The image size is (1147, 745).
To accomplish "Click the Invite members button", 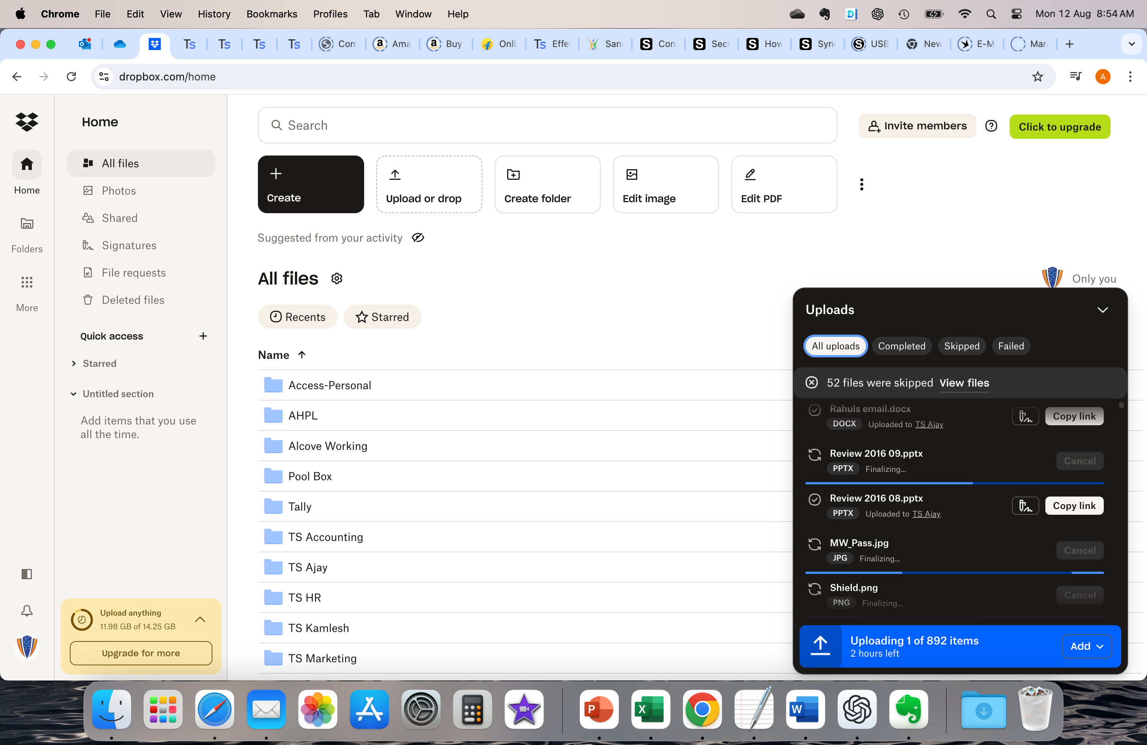I will 918,126.
